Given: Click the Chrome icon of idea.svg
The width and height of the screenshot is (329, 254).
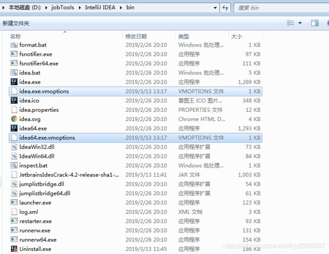Looking at the screenshot, I should (14, 119).
